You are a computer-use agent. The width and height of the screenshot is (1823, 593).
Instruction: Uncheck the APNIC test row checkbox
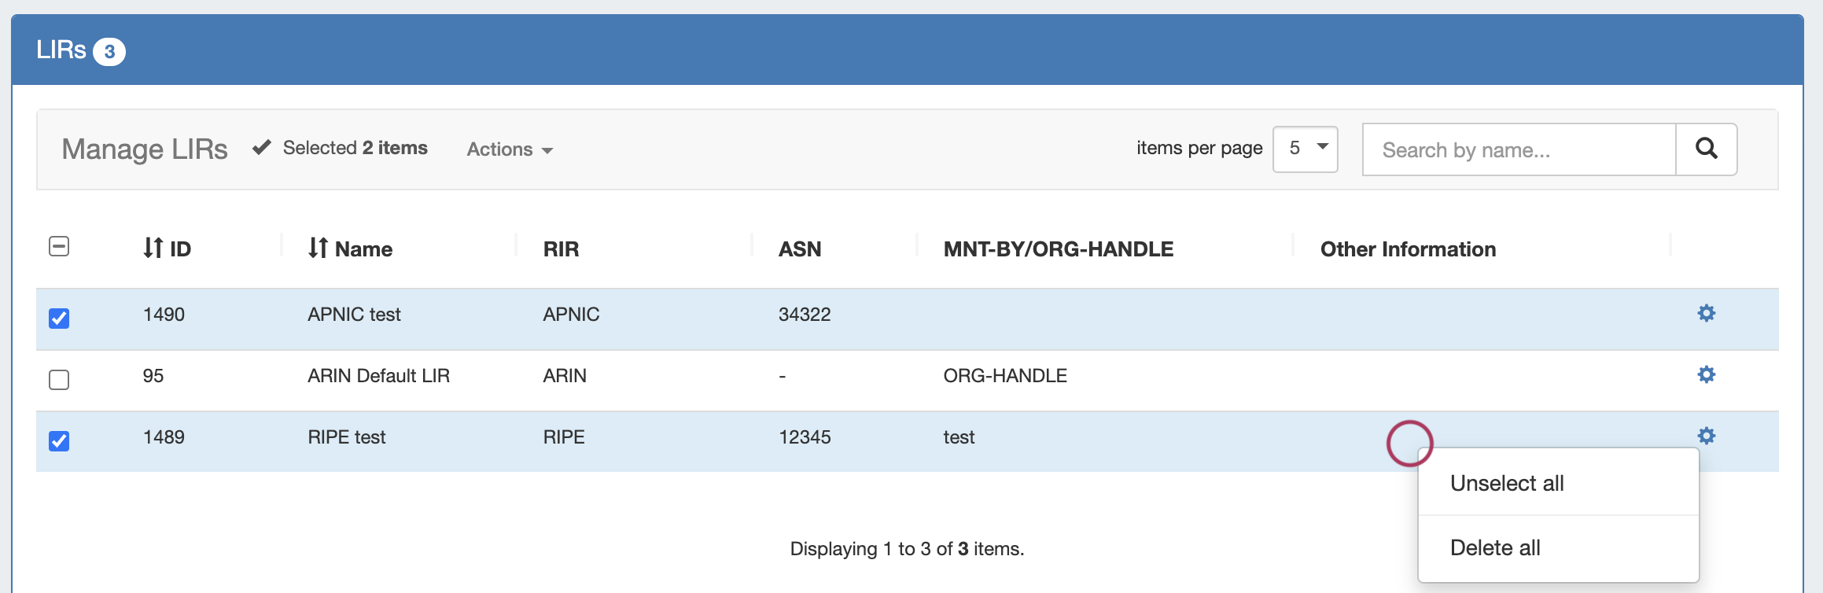(x=59, y=319)
